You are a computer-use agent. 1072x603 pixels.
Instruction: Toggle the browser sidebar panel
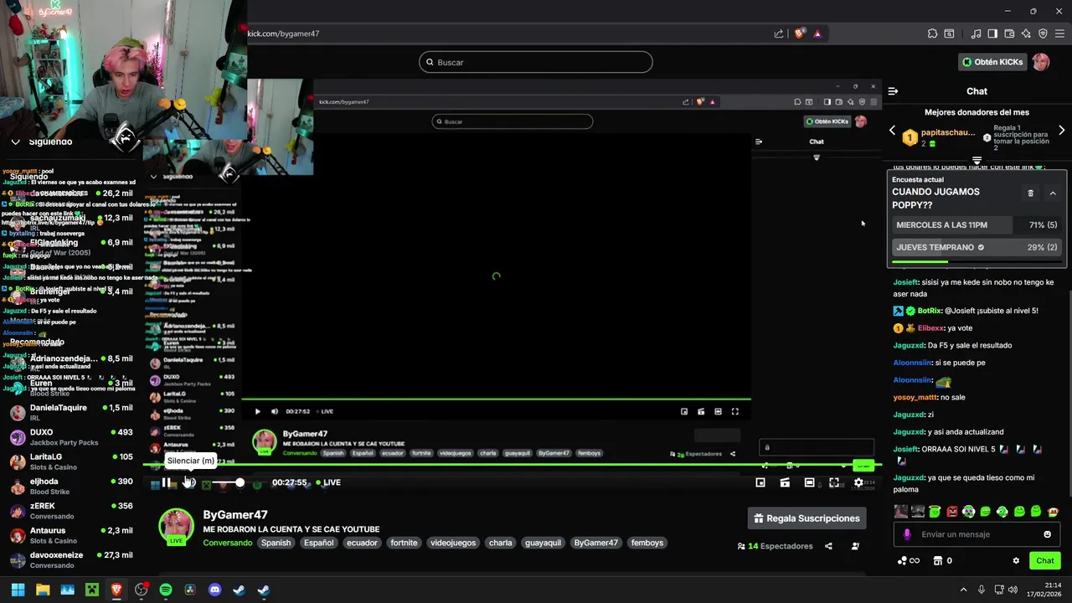992,33
